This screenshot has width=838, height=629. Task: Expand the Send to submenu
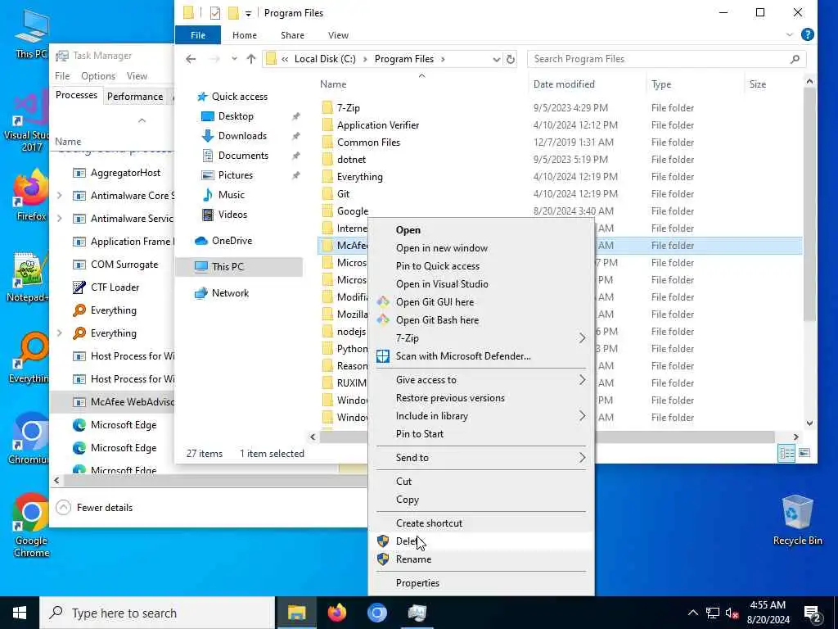480,458
